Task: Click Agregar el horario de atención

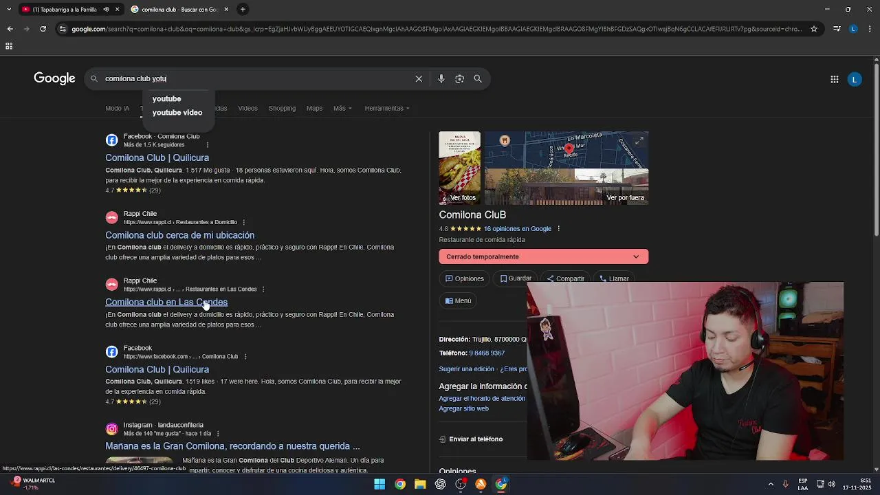Action: coord(482,399)
